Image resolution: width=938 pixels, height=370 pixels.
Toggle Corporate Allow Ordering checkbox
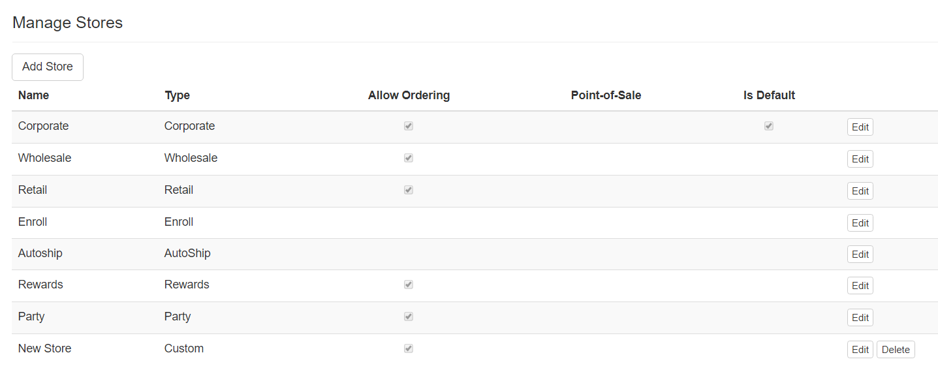409,126
